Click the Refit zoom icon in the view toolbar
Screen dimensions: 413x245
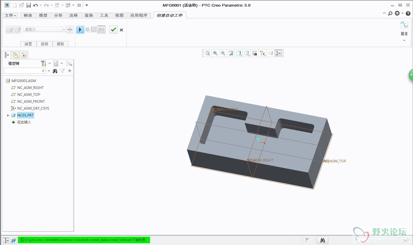(x=207, y=53)
